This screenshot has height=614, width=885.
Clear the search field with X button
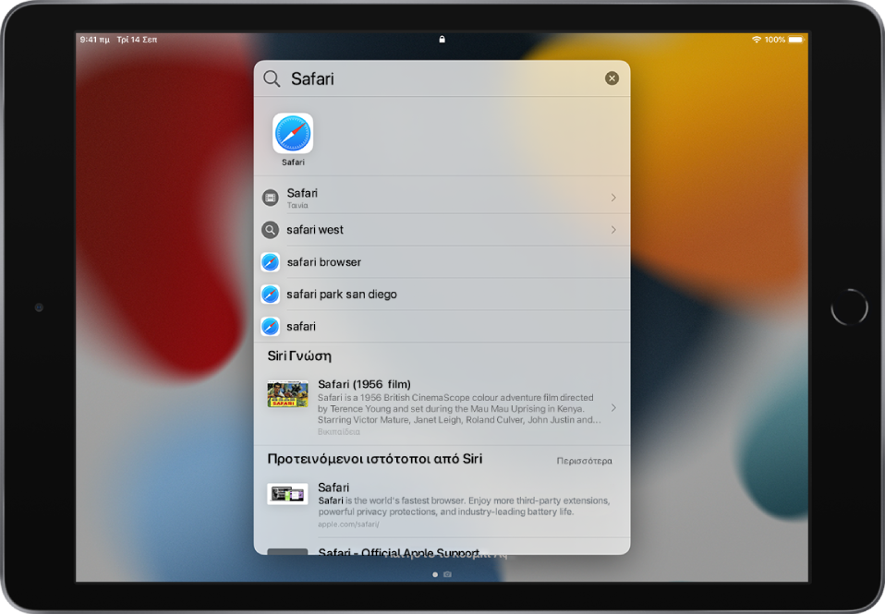point(612,78)
